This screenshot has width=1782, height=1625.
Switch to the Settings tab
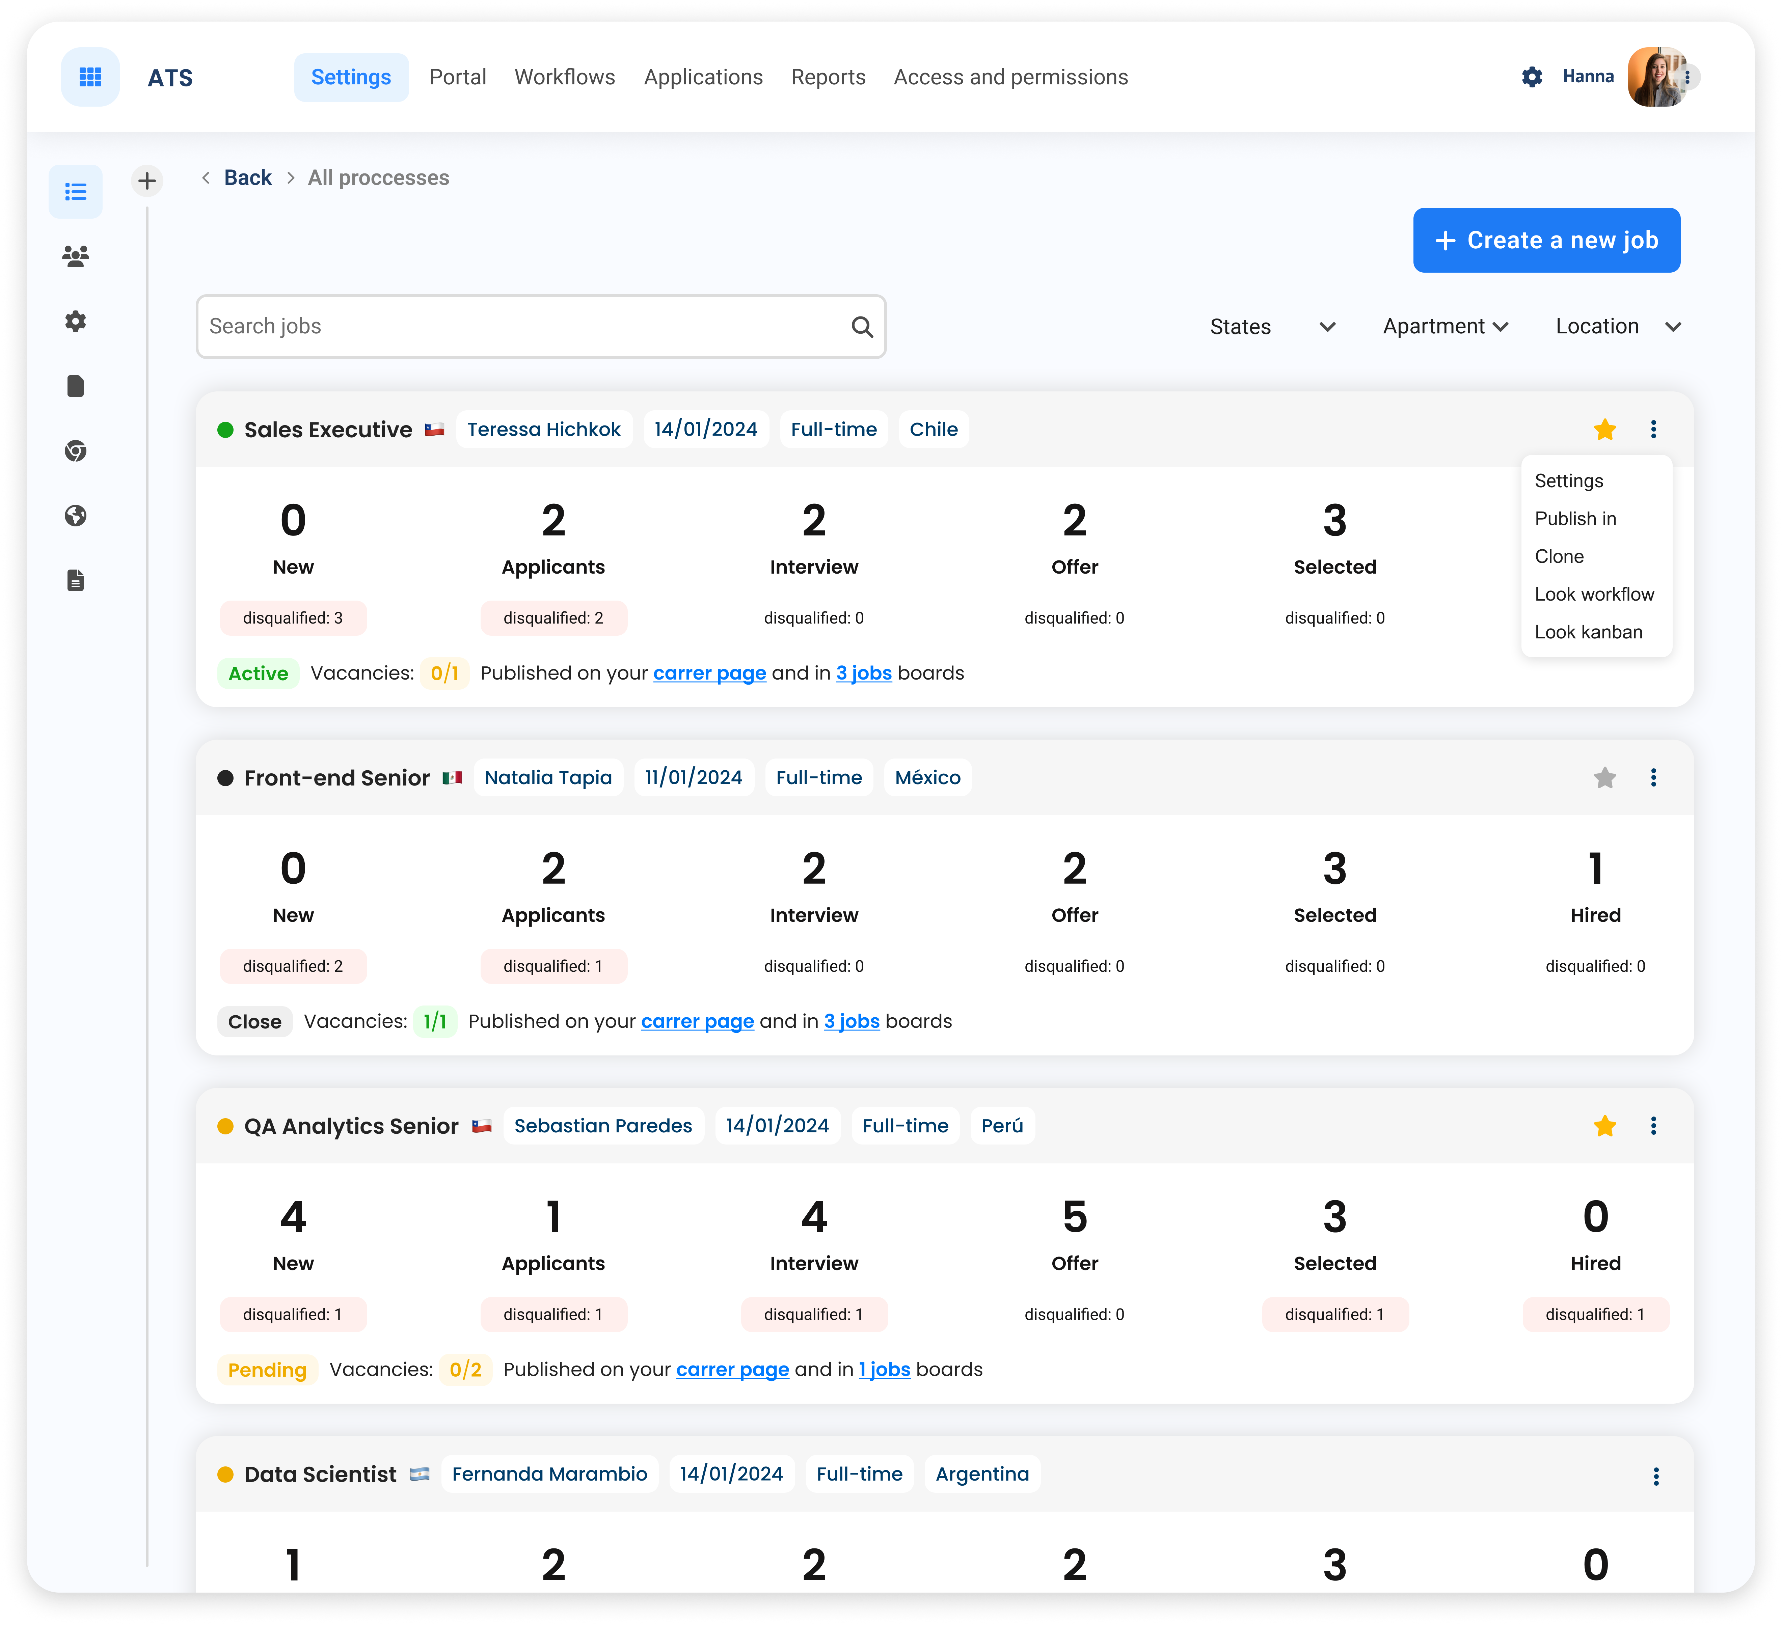(351, 77)
